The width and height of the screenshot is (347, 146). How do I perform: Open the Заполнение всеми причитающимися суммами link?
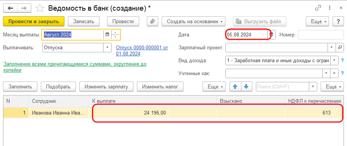(x=75, y=67)
